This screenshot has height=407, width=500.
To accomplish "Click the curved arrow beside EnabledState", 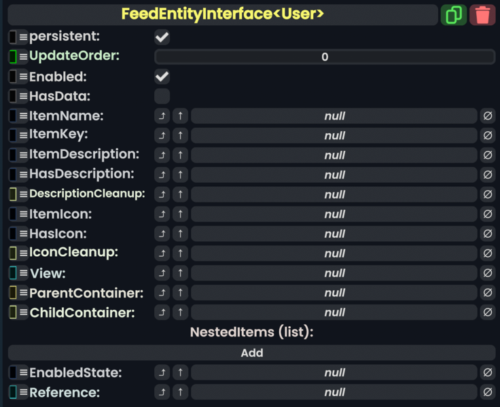I will (162, 372).
